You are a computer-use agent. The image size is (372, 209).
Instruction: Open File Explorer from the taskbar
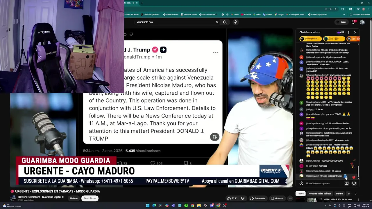click(199, 206)
